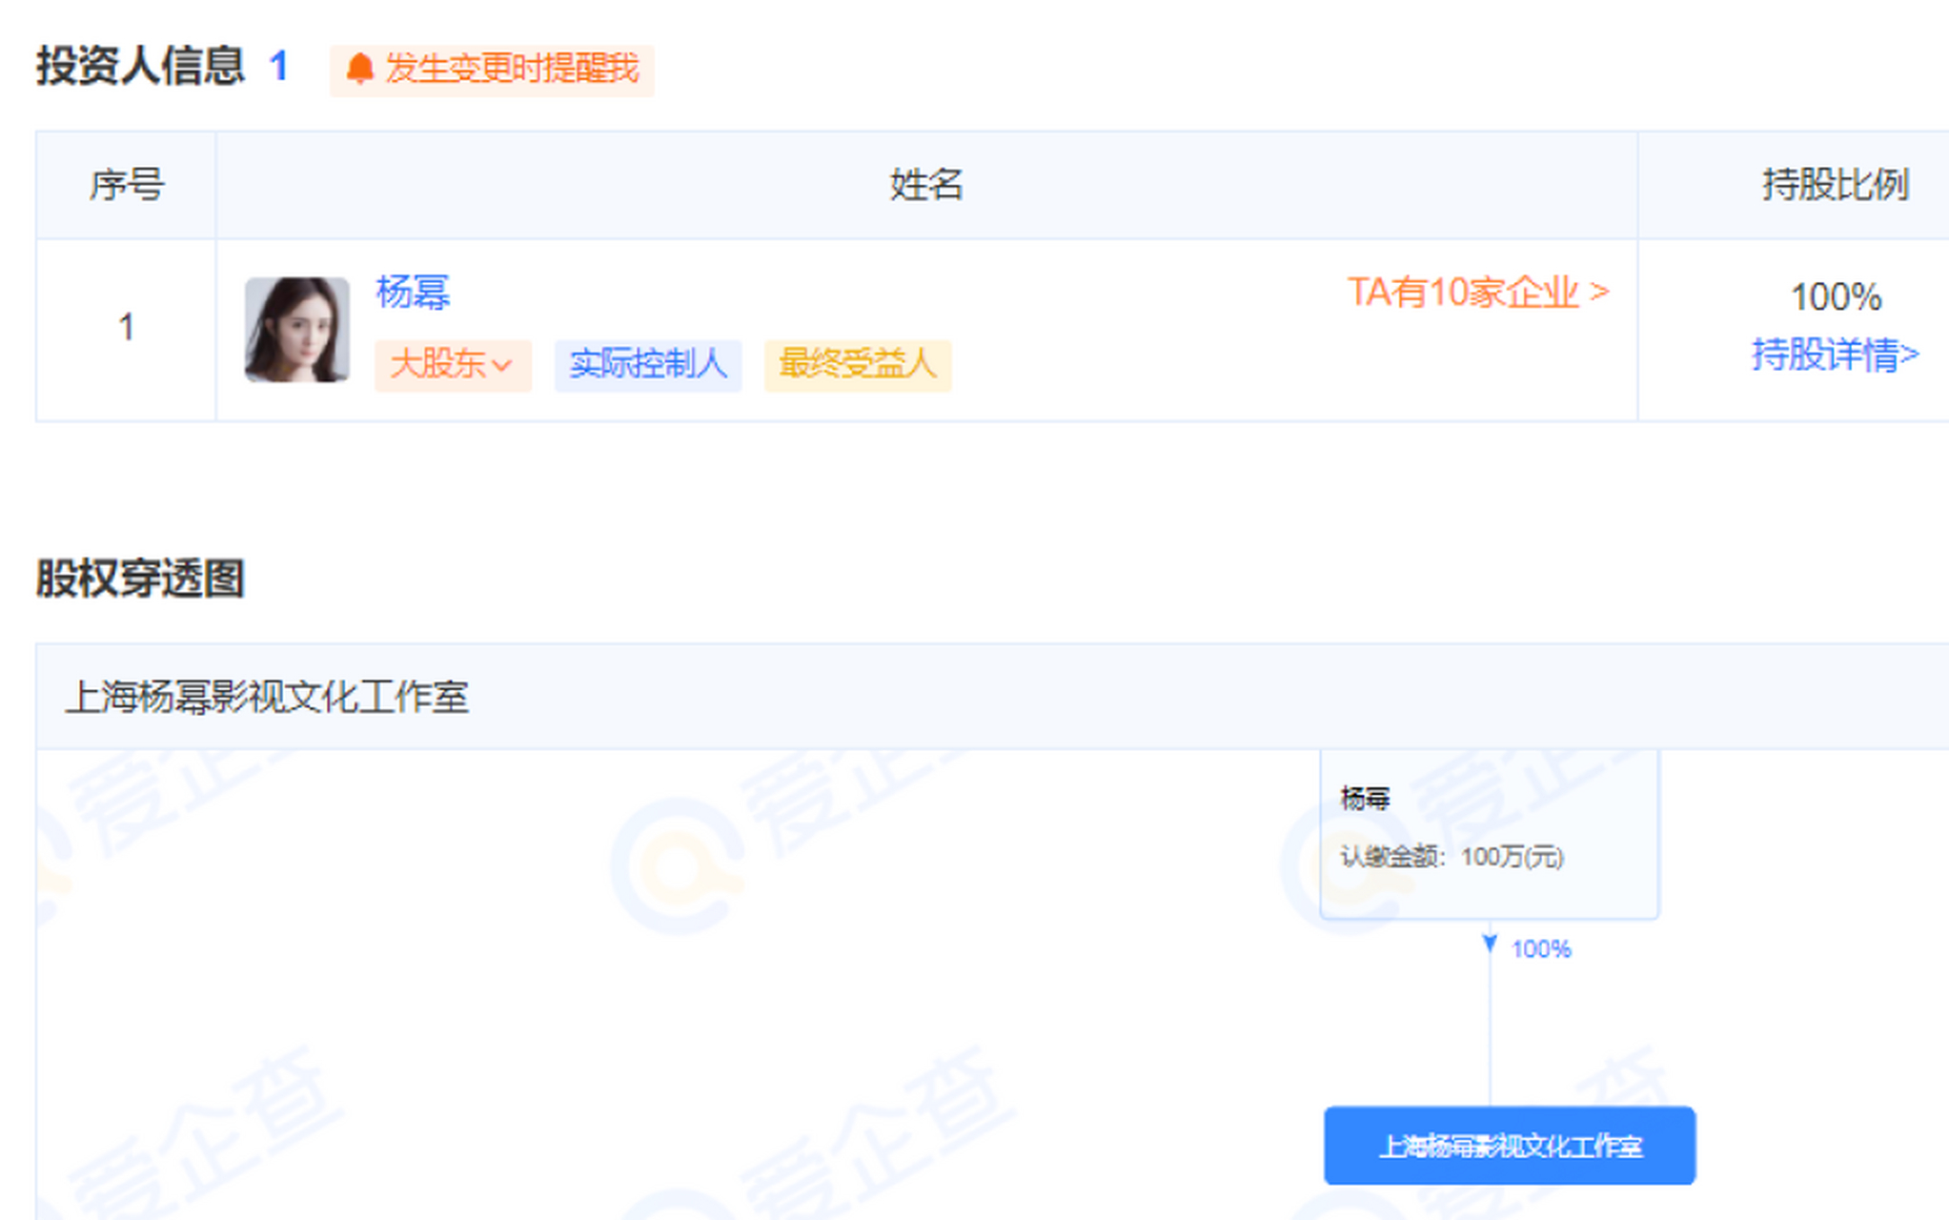Open TA有10家企业 link
This screenshot has height=1220, width=1949.
tap(1478, 292)
